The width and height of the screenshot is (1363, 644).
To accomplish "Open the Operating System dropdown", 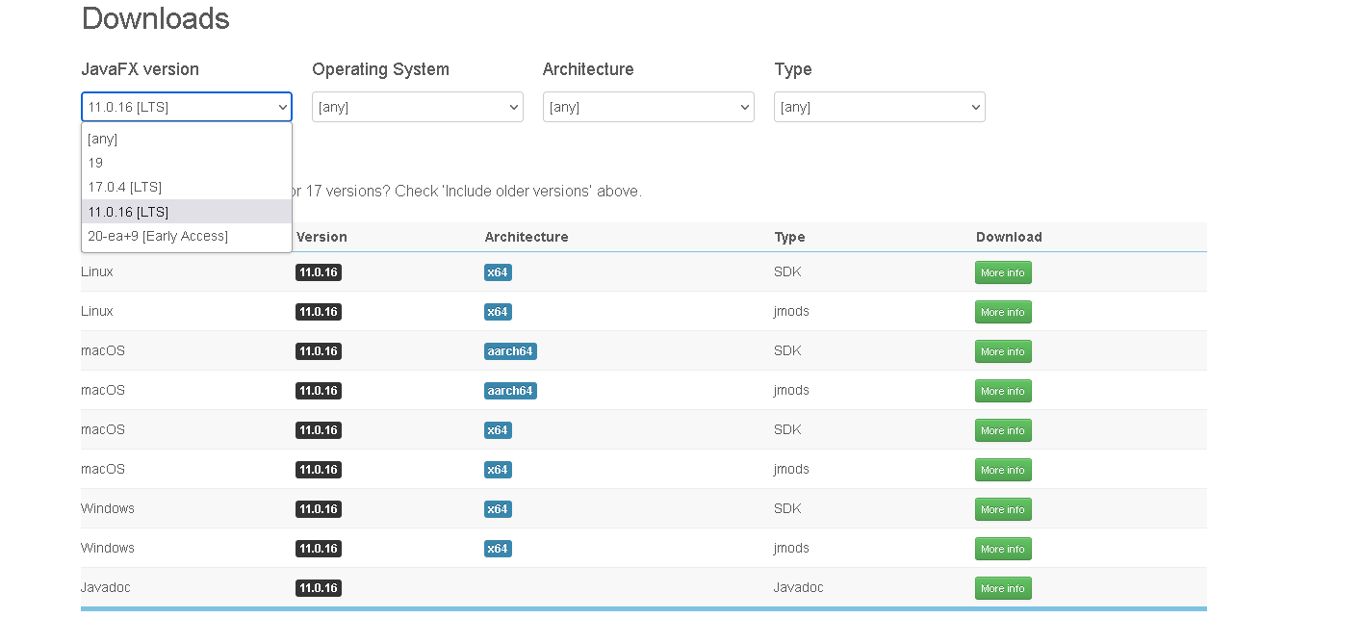I will click(417, 107).
